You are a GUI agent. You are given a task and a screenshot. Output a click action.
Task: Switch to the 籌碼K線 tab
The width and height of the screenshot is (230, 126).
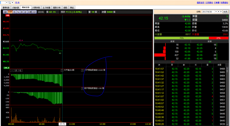6,8
